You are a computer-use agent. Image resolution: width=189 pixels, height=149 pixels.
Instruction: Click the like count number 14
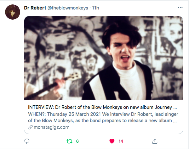[x=121, y=141]
